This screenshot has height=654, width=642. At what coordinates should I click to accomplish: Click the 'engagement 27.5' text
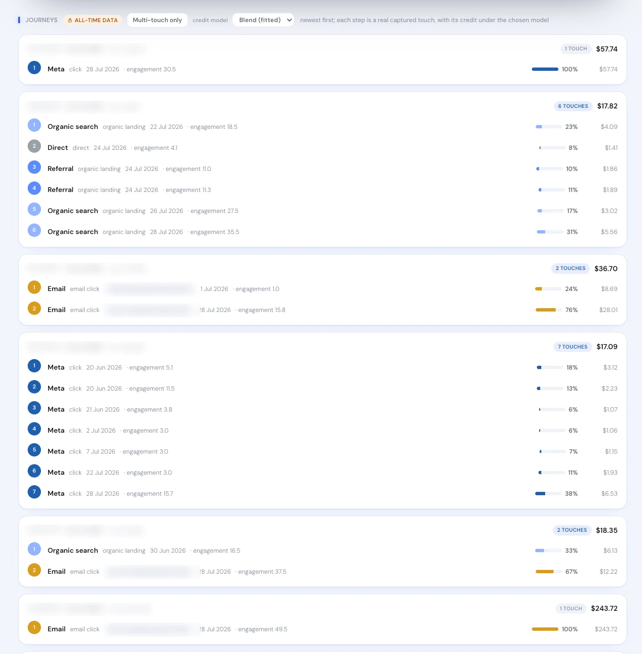(x=214, y=211)
